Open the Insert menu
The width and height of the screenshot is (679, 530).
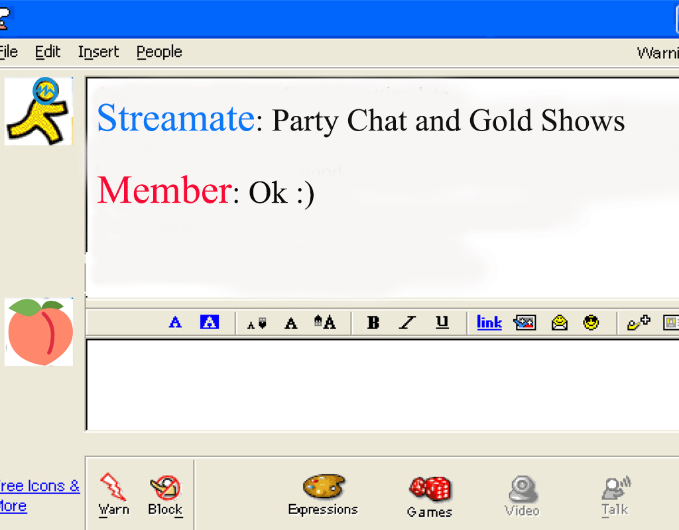pos(98,52)
